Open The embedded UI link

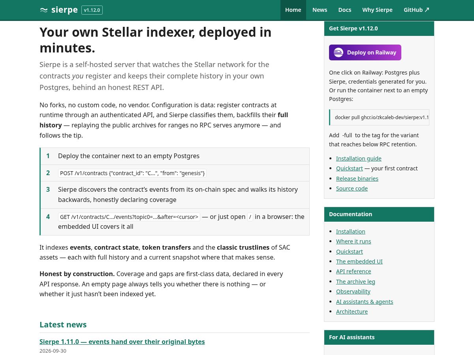point(359,262)
